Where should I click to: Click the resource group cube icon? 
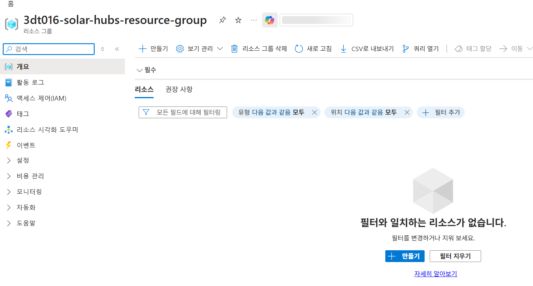[x=11, y=24]
